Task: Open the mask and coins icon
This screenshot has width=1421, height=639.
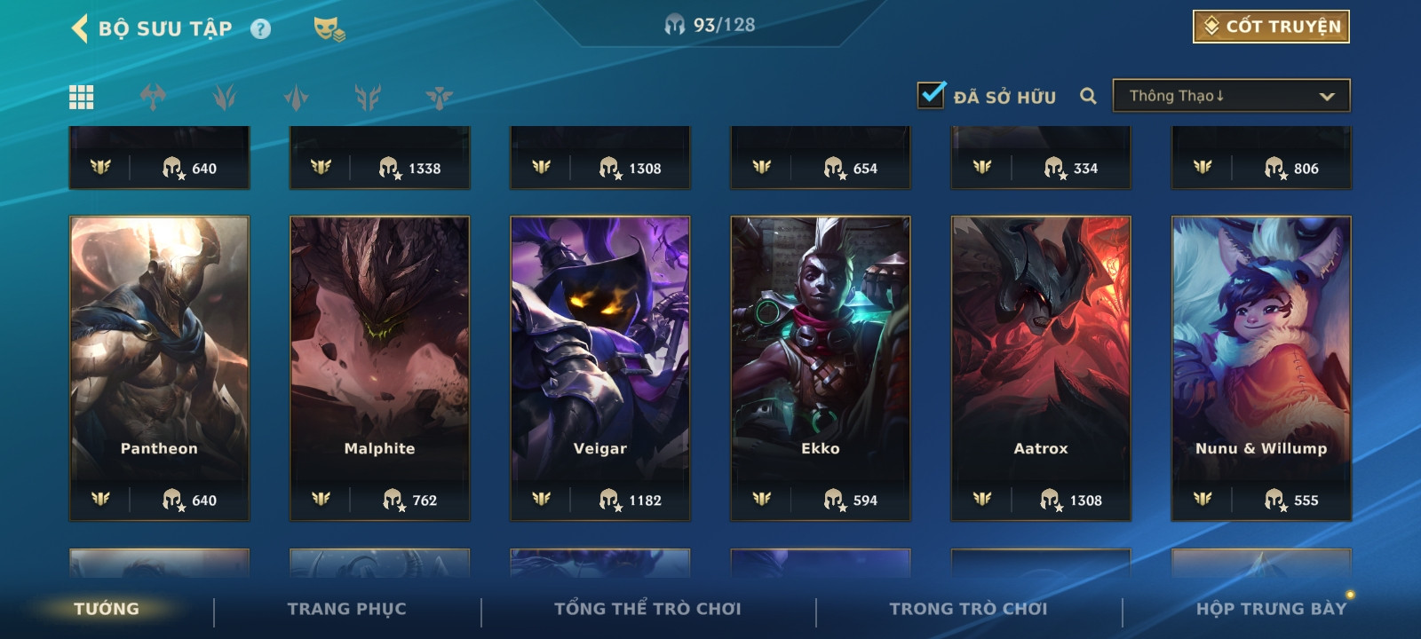Action: (329, 29)
